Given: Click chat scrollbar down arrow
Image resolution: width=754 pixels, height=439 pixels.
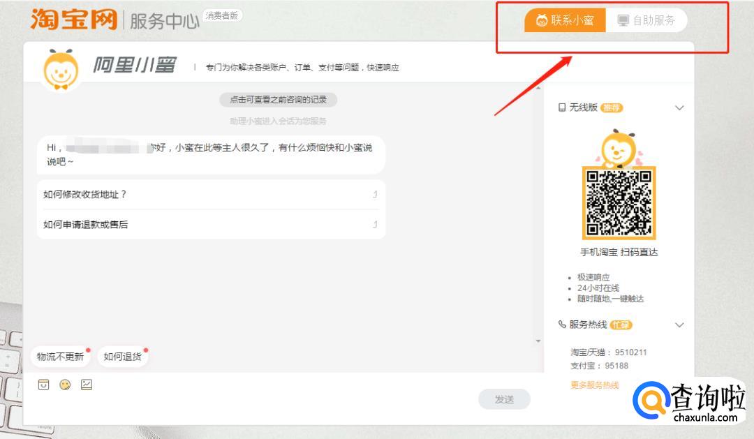Looking at the screenshot, I should pyautogui.click(x=538, y=341).
